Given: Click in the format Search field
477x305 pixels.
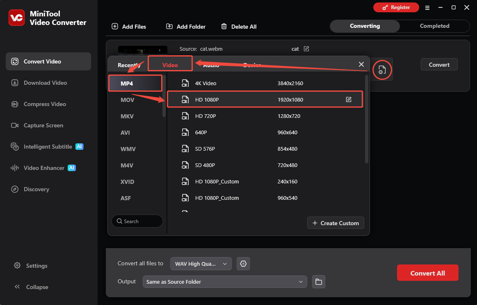Looking at the screenshot, I should pos(137,221).
